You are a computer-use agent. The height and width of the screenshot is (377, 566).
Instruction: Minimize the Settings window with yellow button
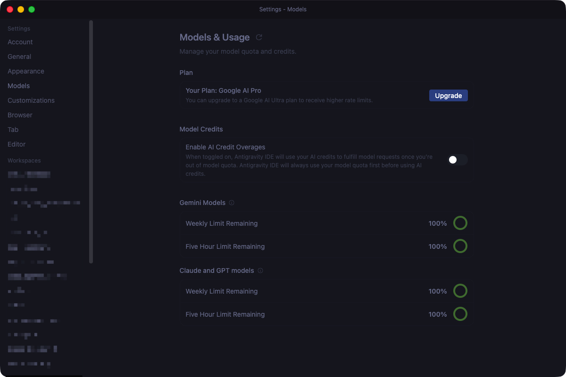(21, 9)
